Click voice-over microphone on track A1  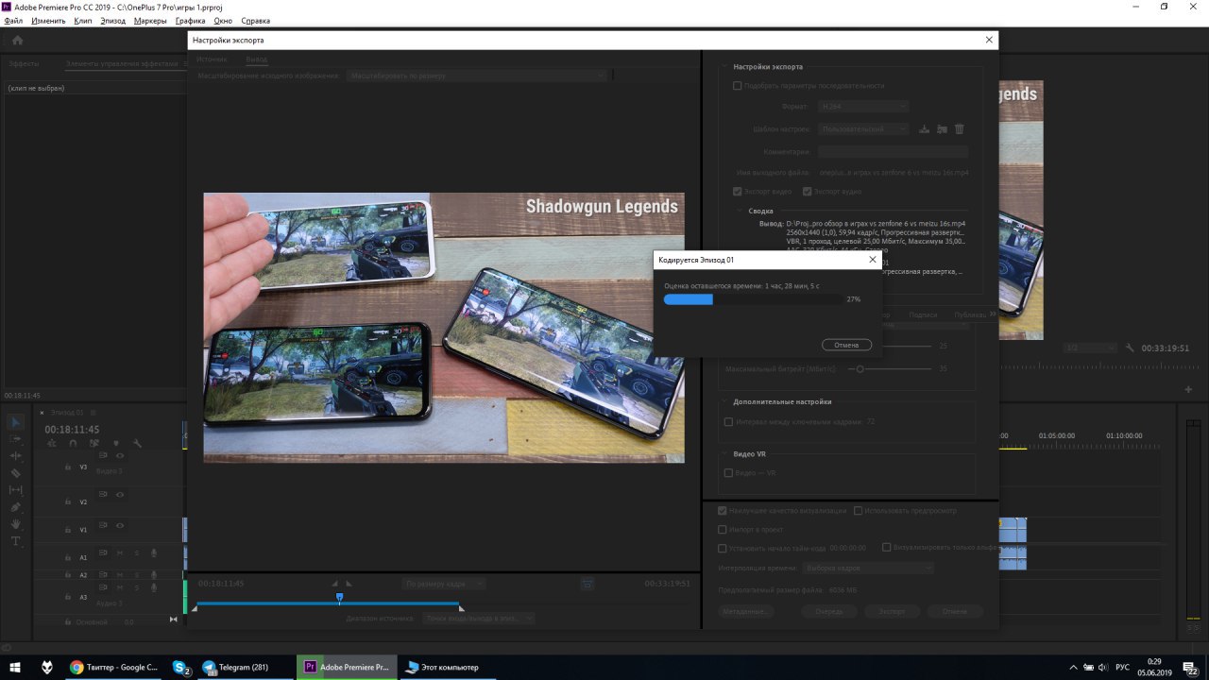(154, 553)
